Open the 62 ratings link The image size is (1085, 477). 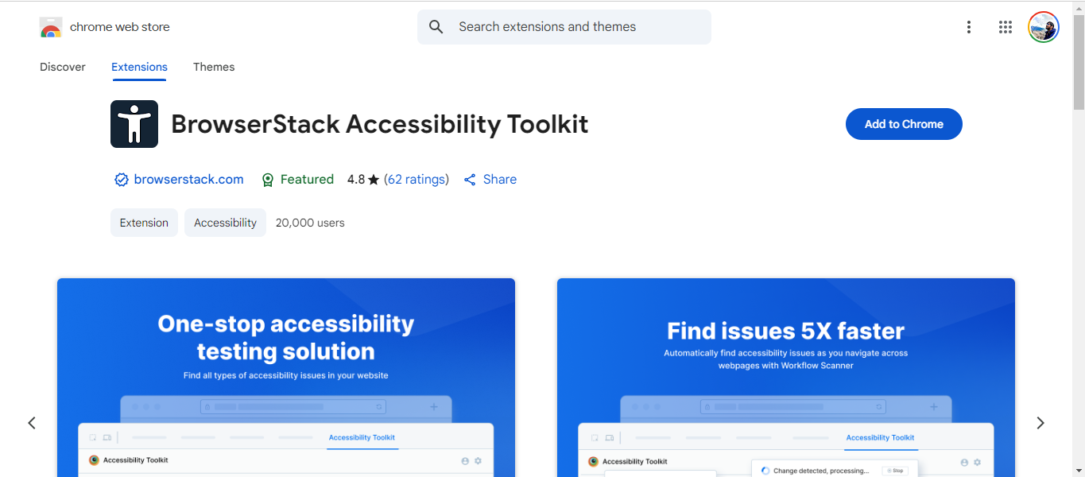point(417,180)
